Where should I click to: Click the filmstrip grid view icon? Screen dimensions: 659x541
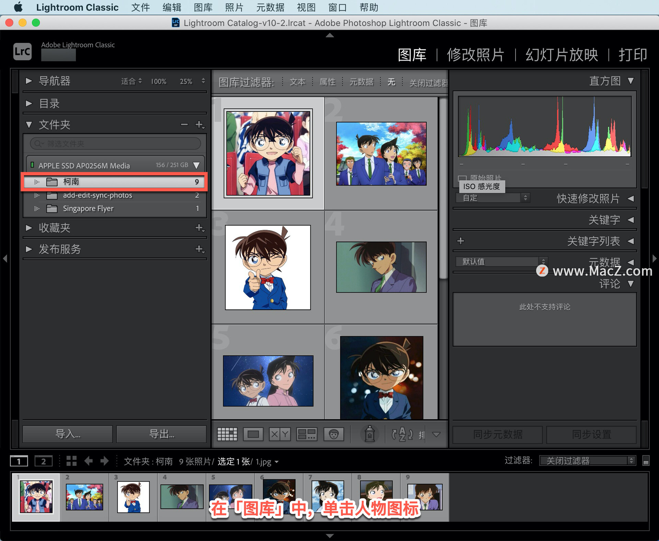pos(71,461)
